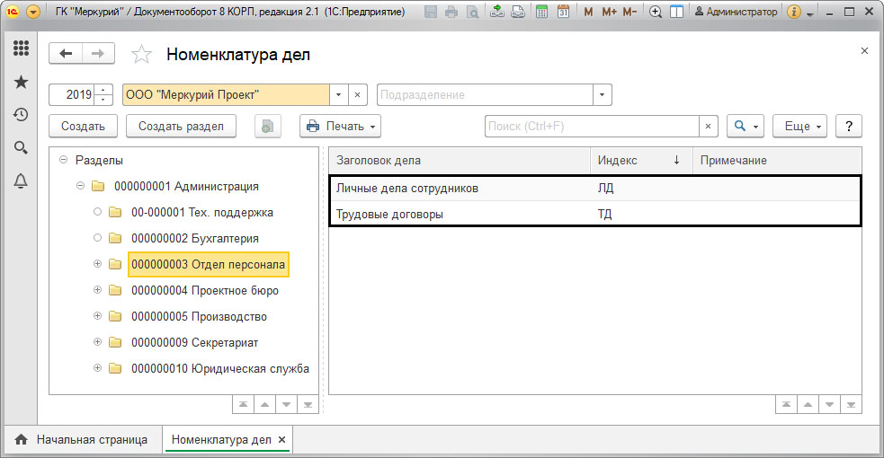Open History clock icon in sidebar
Screen dimensions: 884x458
point(20,115)
